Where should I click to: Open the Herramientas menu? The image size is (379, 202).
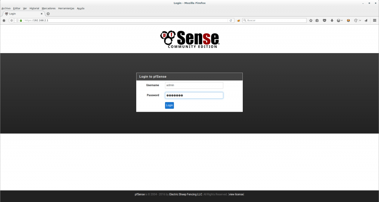(66, 8)
